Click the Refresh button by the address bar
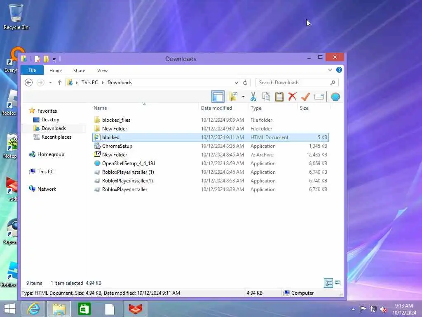The image size is (422, 317). pos(245,83)
